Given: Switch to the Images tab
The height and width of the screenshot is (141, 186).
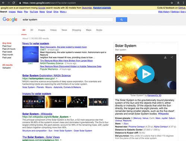Looking at the screenshot, I should coord(42,30).
